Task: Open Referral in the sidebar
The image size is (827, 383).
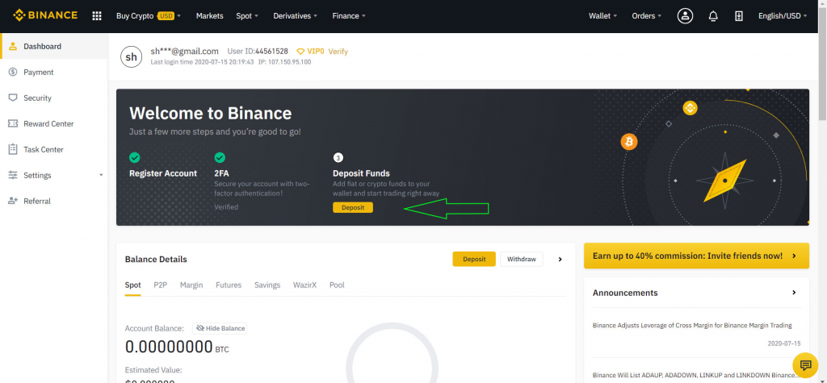Action: pos(54,202)
